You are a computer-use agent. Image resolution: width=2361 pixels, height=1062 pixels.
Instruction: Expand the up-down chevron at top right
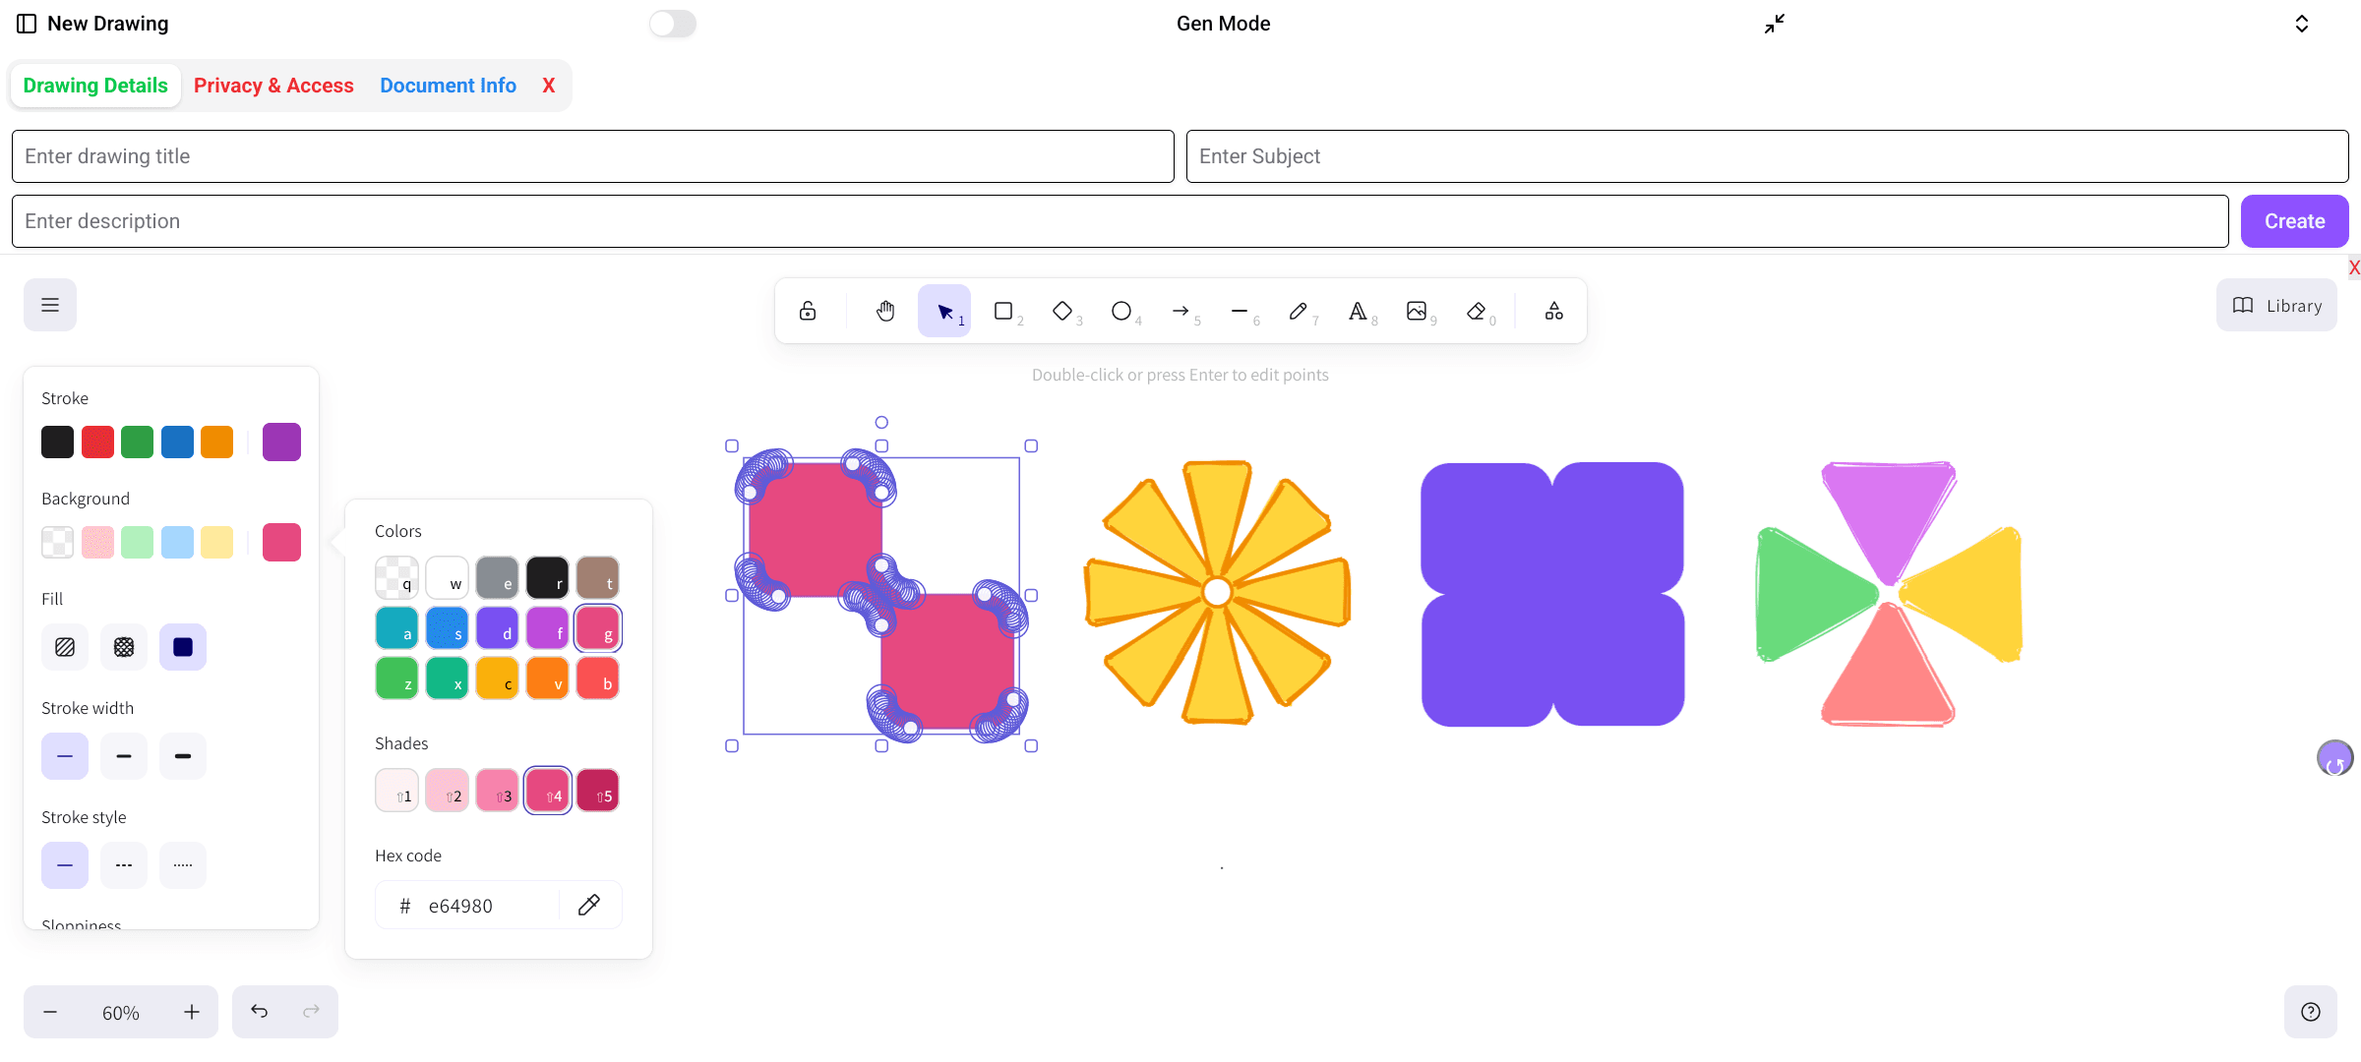click(2302, 24)
